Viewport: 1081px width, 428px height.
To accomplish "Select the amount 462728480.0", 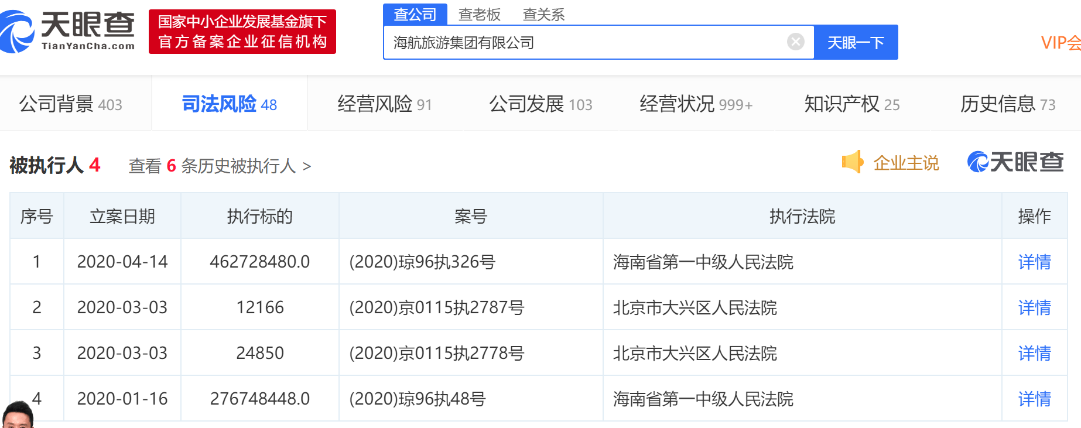I will tap(260, 262).
